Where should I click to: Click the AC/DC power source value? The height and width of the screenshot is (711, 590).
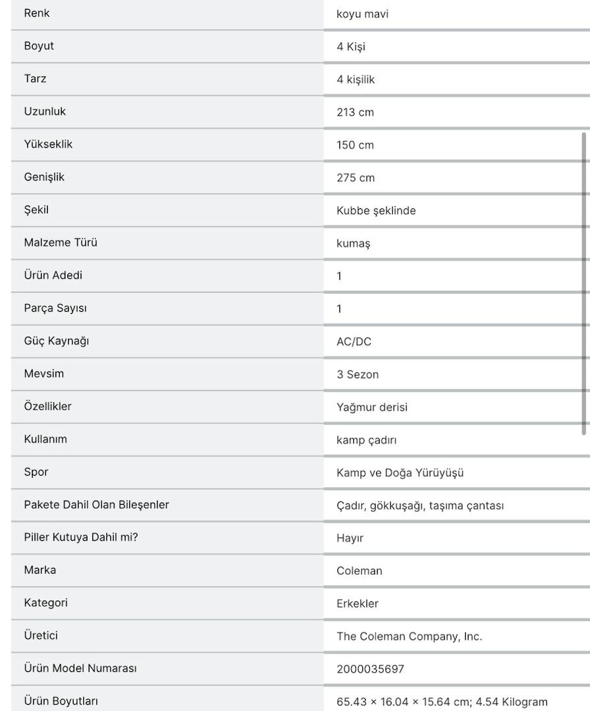(353, 342)
